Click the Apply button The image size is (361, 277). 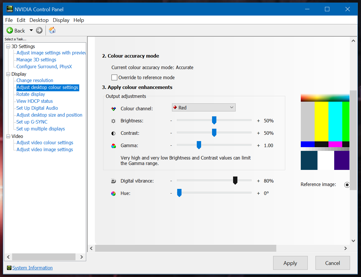[x=290, y=263]
